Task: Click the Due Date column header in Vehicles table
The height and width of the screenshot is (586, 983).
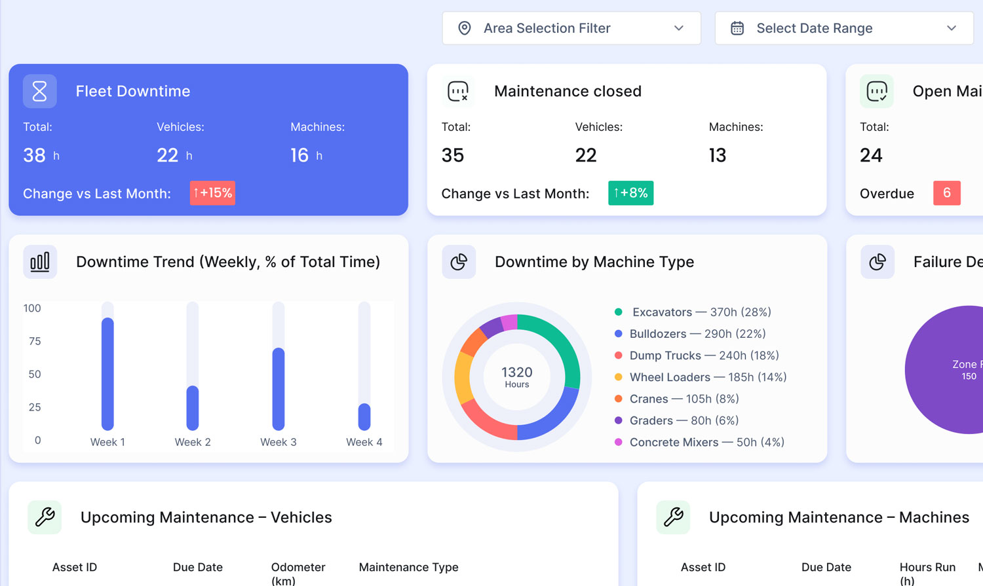Action: (197, 567)
